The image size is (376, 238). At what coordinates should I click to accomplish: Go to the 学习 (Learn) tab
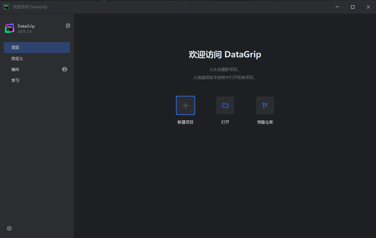pos(37,80)
